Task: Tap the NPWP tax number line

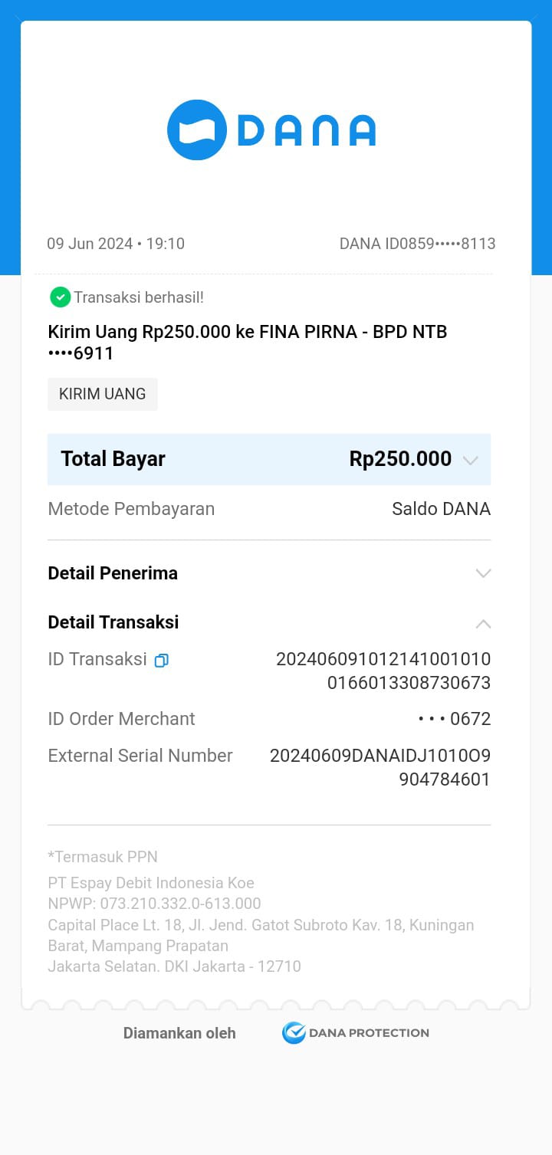Action: [x=154, y=904]
